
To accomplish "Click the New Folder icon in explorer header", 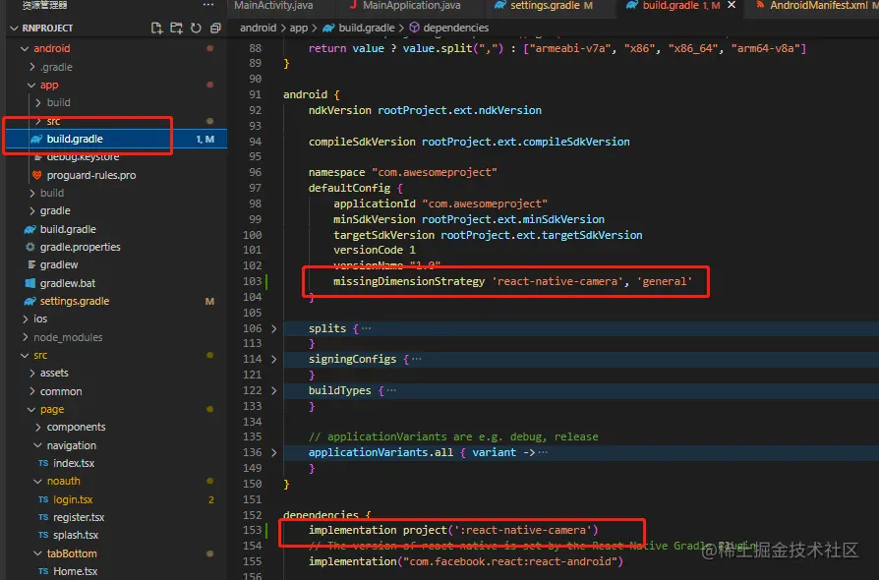I will point(177,28).
